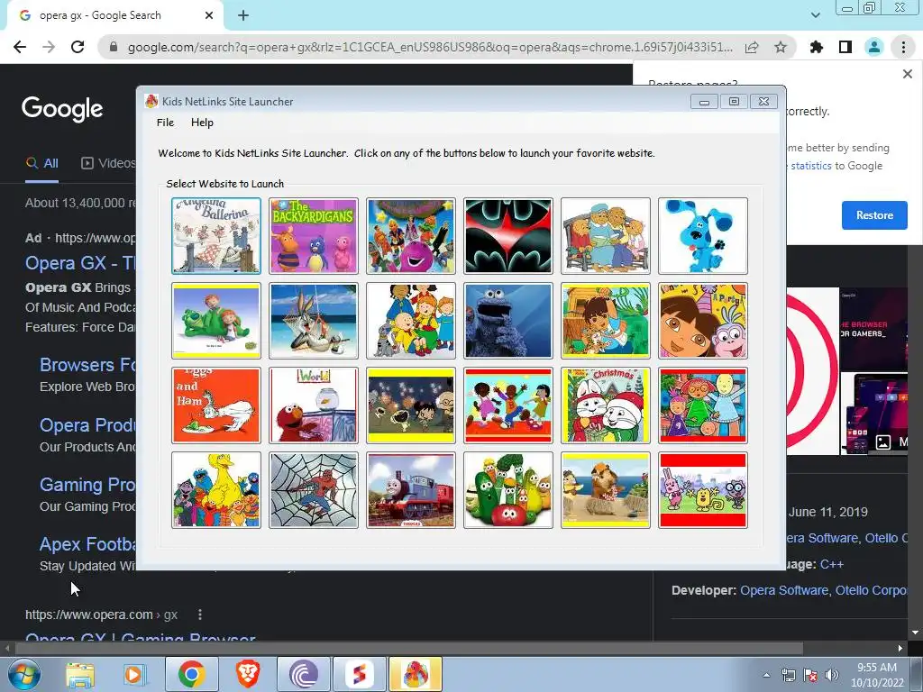The width and height of the screenshot is (923, 692).
Task: Open Chrome extensions puzzle icon
Action: 816,47
